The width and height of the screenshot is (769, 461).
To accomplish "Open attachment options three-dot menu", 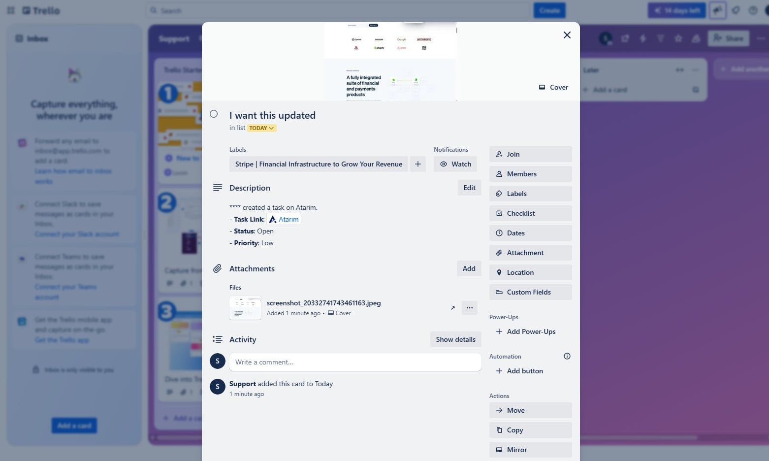I will (469, 308).
